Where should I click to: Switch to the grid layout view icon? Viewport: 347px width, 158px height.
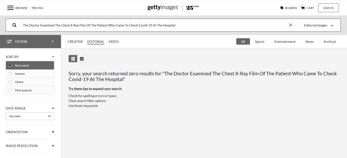[x=82, y=59]
